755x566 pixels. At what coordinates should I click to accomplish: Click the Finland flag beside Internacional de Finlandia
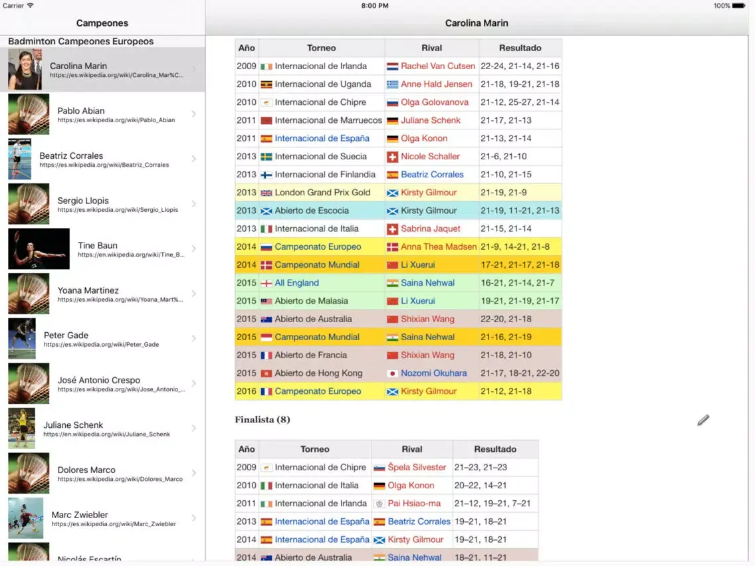tap(267, 175)
